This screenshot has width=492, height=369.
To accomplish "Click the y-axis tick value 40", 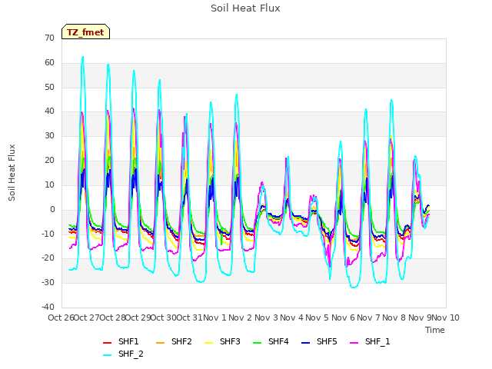I will point(49,111).
